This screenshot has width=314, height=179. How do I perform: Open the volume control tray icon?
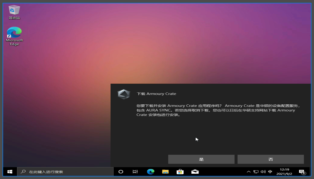point(263,172)
